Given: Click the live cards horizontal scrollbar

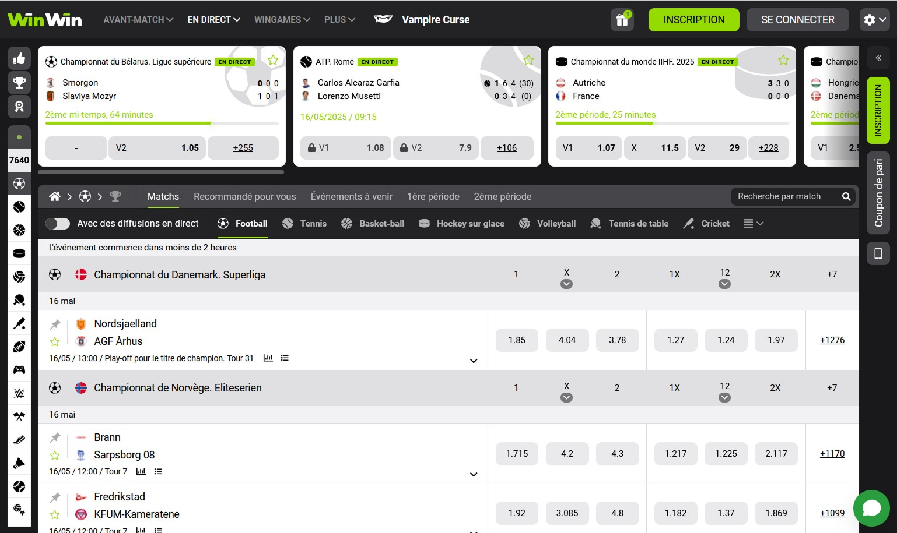Looking at the screenshot, I should pyautogui.click(x=161, y=172).
